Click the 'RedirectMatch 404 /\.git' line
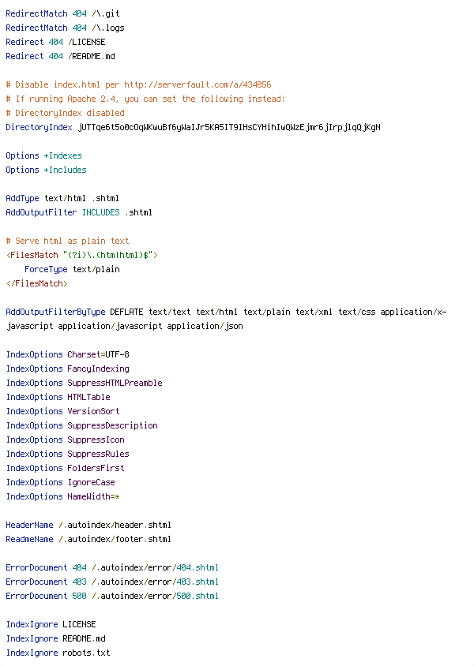Viewport: 474px width, 666px height. point(62,13)
